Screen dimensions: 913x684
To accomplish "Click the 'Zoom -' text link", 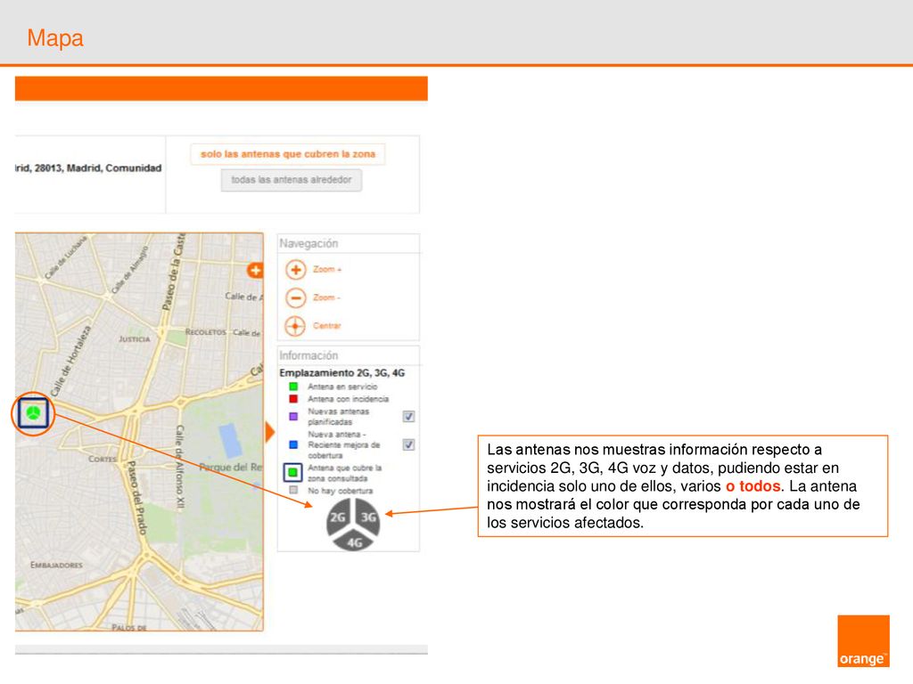I will [x=326, y=297].
